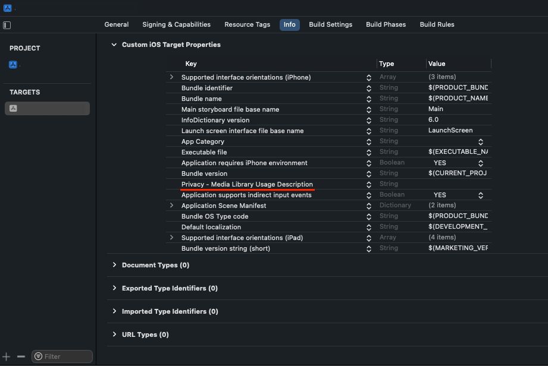This screenshot has height=366, width=548.
Task: Expand the Document Types (0) section
Action: tap(114, 265)
